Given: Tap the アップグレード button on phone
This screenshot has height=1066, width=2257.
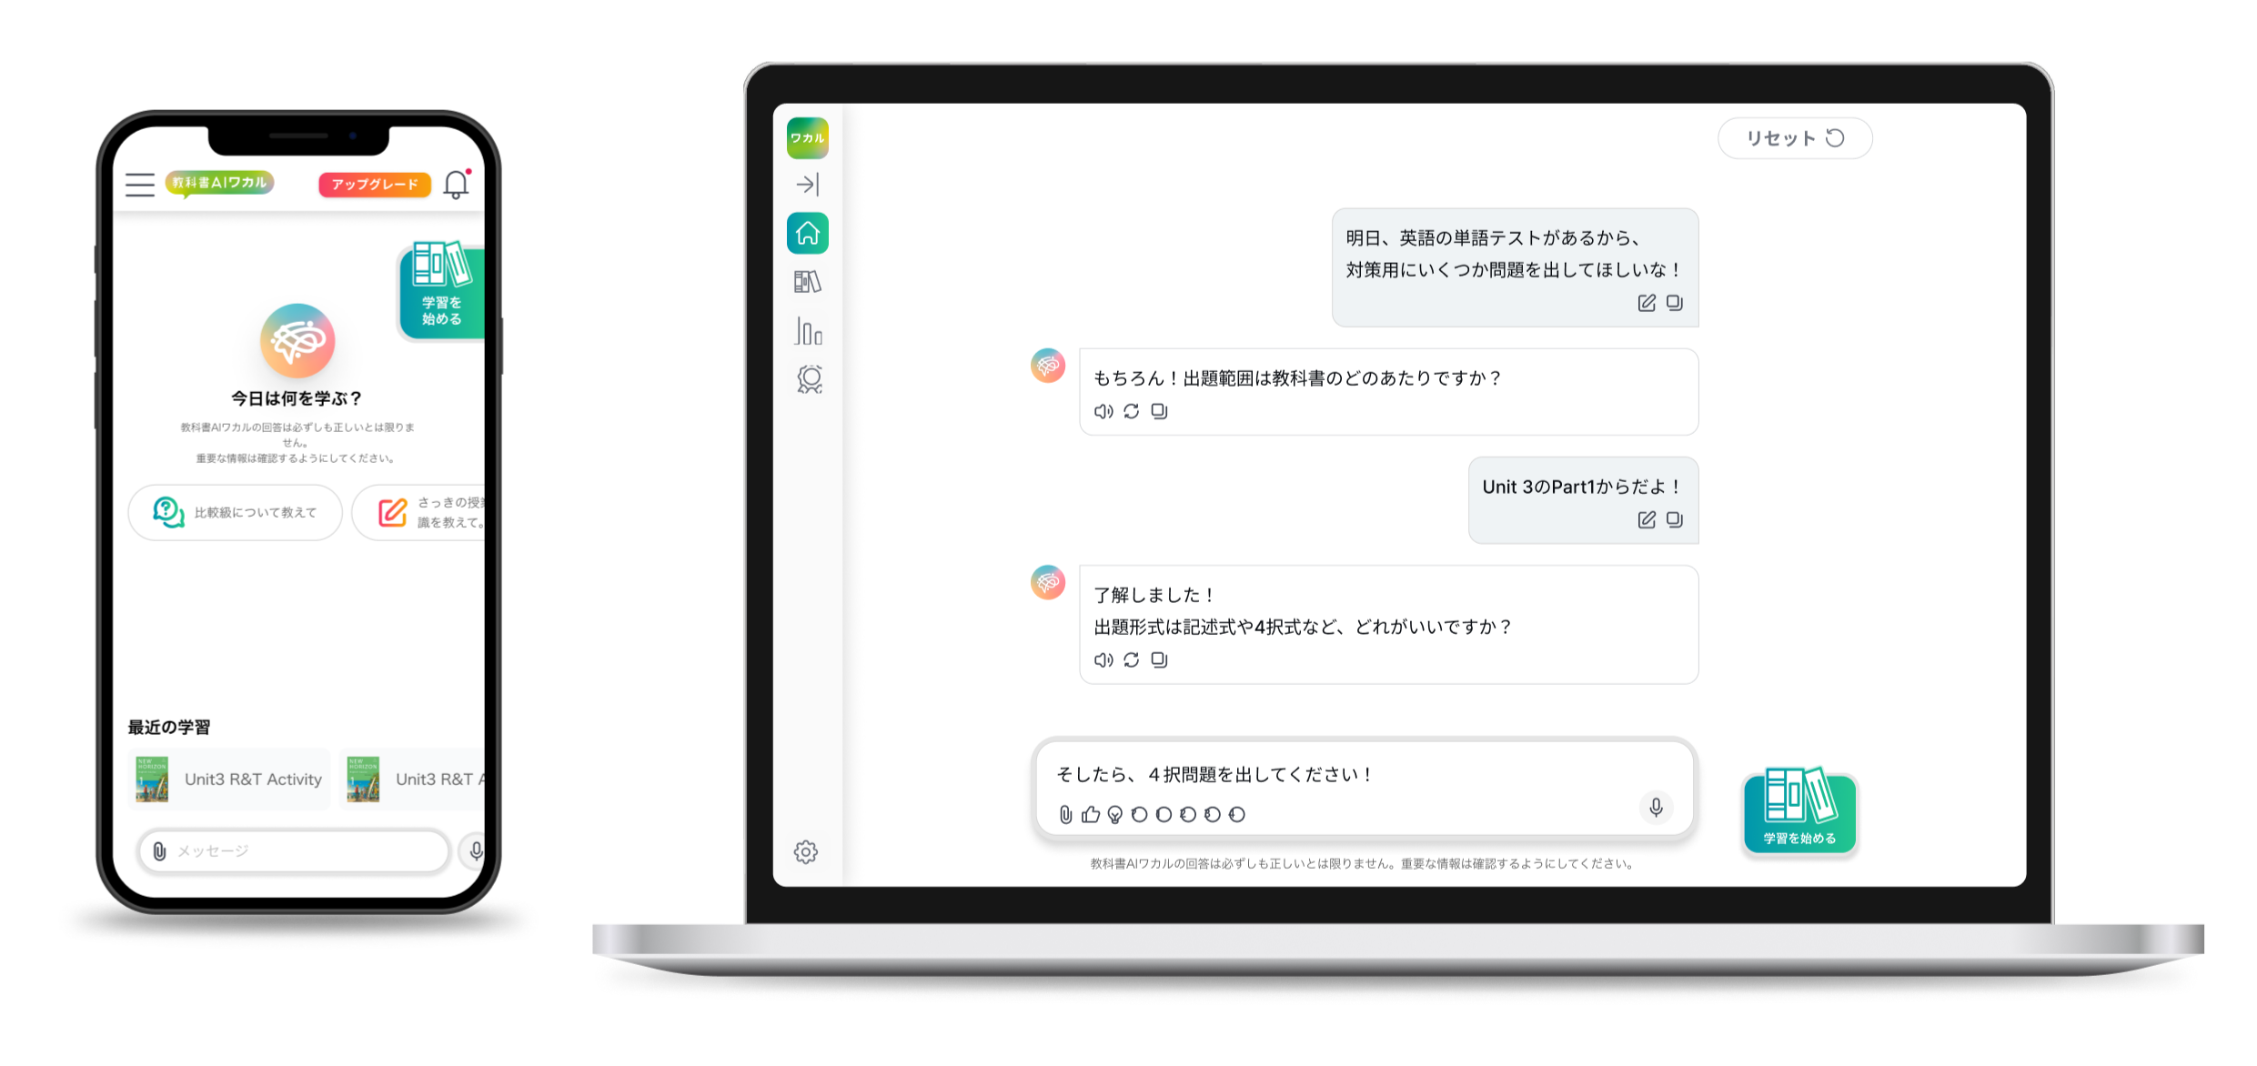Looking at the screenshot, I should (x=374, y=185).
